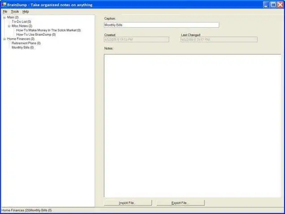Click the Caption: label
Screen dimensions: 285x214
(110, 18)
